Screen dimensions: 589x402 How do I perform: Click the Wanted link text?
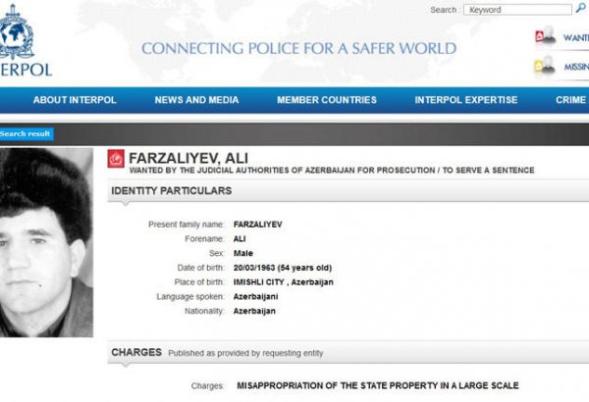576,37
